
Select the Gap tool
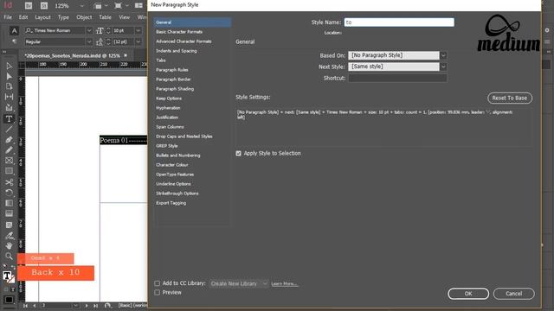(10, 97)
